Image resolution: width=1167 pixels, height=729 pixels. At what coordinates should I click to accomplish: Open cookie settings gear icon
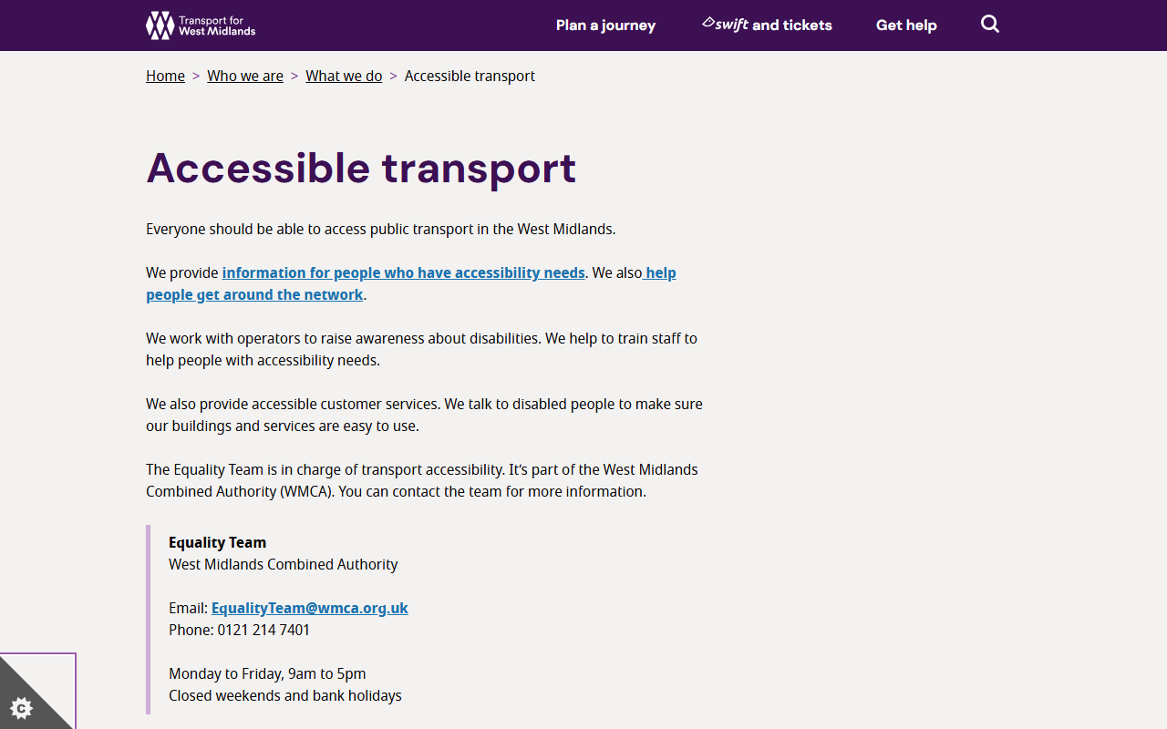pos(22,708)
